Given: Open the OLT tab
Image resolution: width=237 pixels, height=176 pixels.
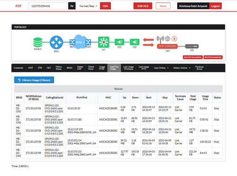Looking at the screenshot, I should point(49,68).
